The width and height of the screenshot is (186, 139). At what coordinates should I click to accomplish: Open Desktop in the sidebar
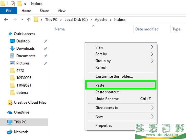23,41
